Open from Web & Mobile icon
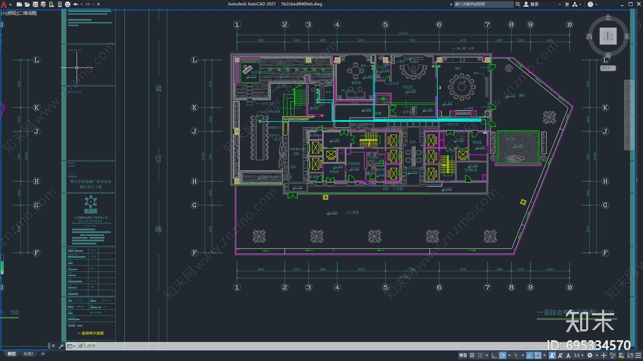Screen dimensions: 643x361 pyautogui.click(x=51, y=4)
